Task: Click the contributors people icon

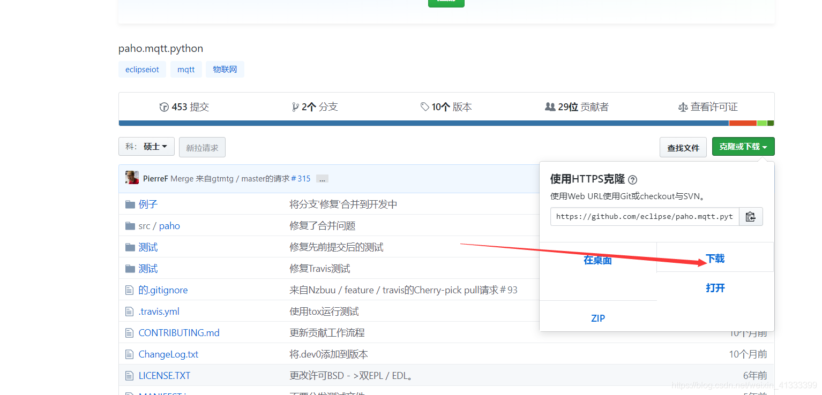Action: coord(550,107)
